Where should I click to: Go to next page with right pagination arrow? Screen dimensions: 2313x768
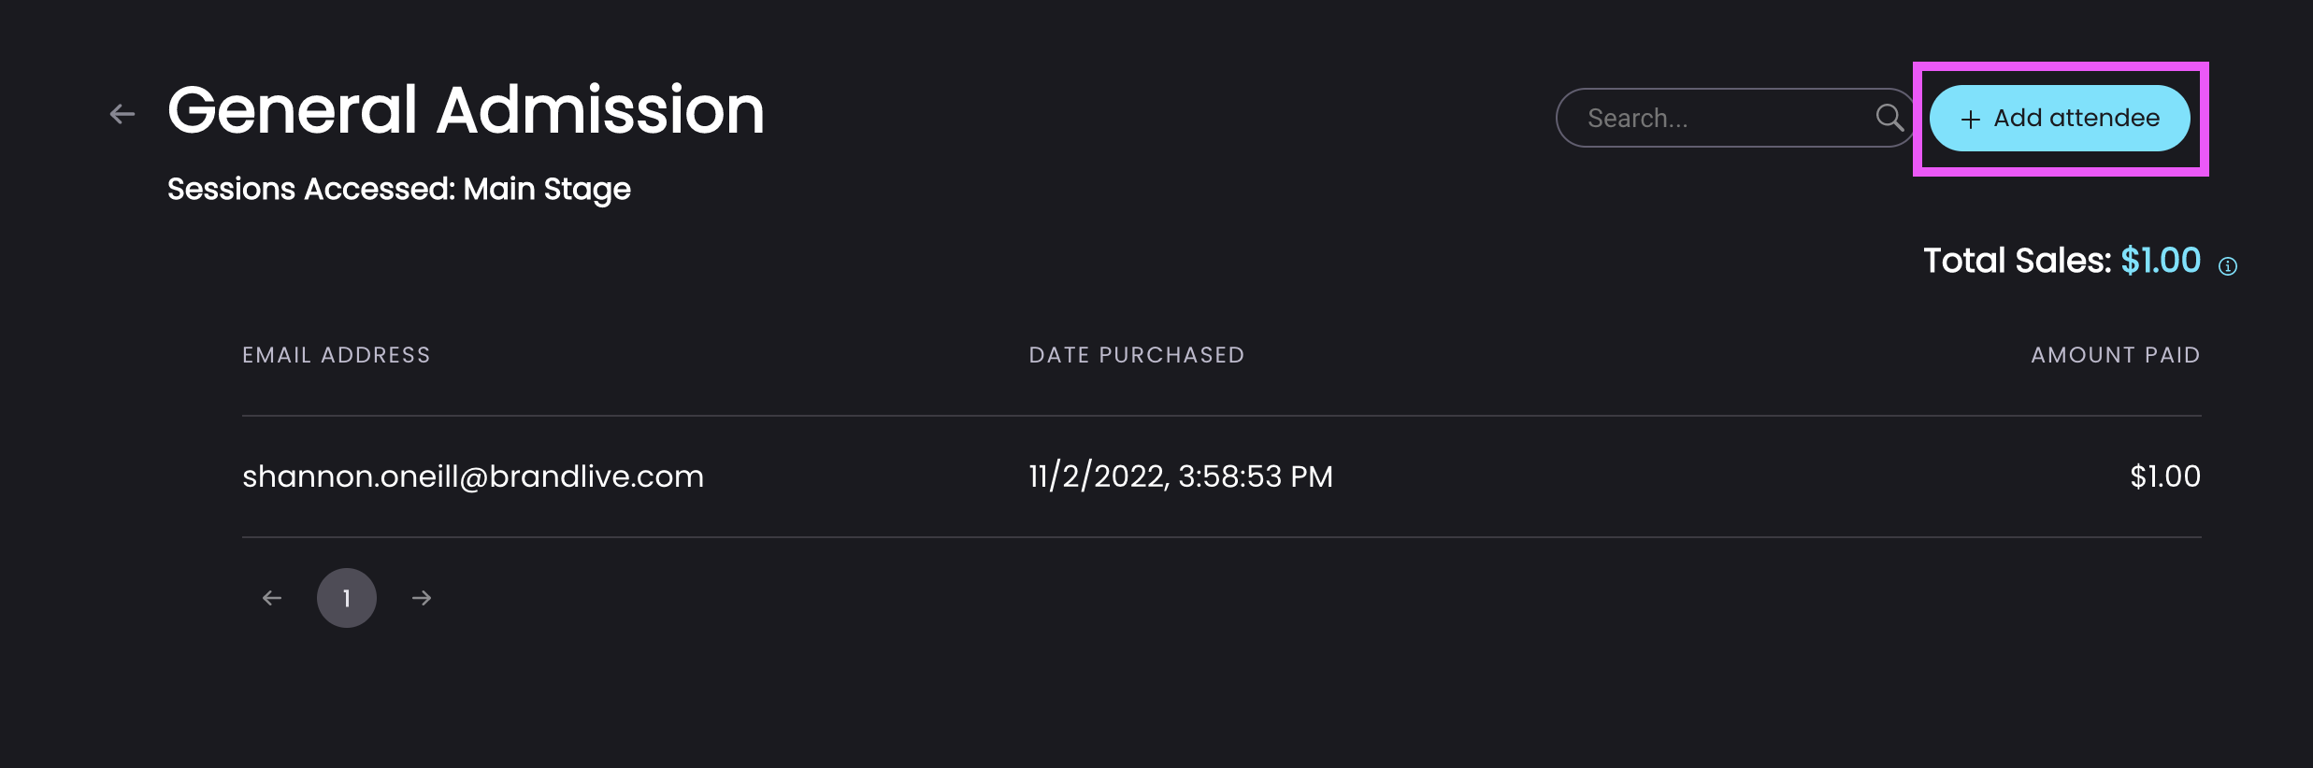(422, 598)
